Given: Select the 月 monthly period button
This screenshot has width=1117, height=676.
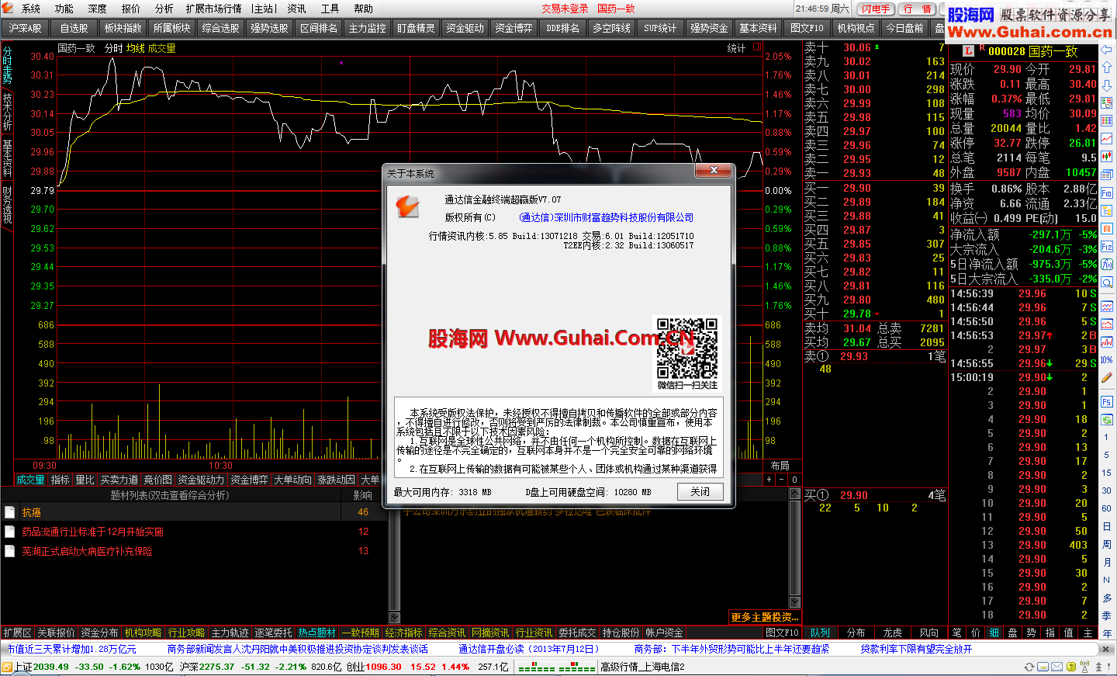Looking at the screenshot, I should coord(1107,561).
